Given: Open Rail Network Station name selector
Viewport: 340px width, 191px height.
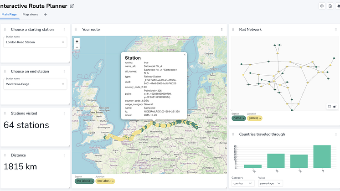Looking at the screenshot, I should coord(238,118).
